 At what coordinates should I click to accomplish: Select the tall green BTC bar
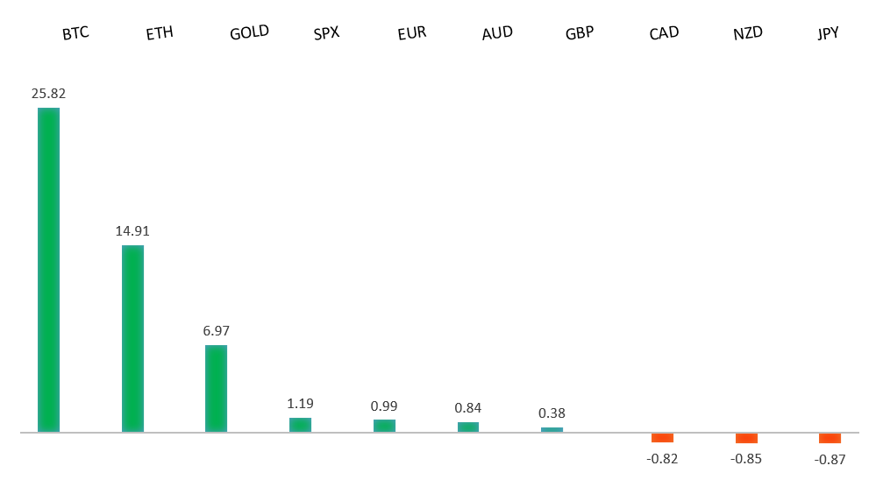[x=48, y=270]
